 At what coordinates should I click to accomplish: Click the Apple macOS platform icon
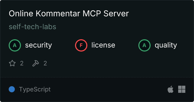tap(171, 89)
